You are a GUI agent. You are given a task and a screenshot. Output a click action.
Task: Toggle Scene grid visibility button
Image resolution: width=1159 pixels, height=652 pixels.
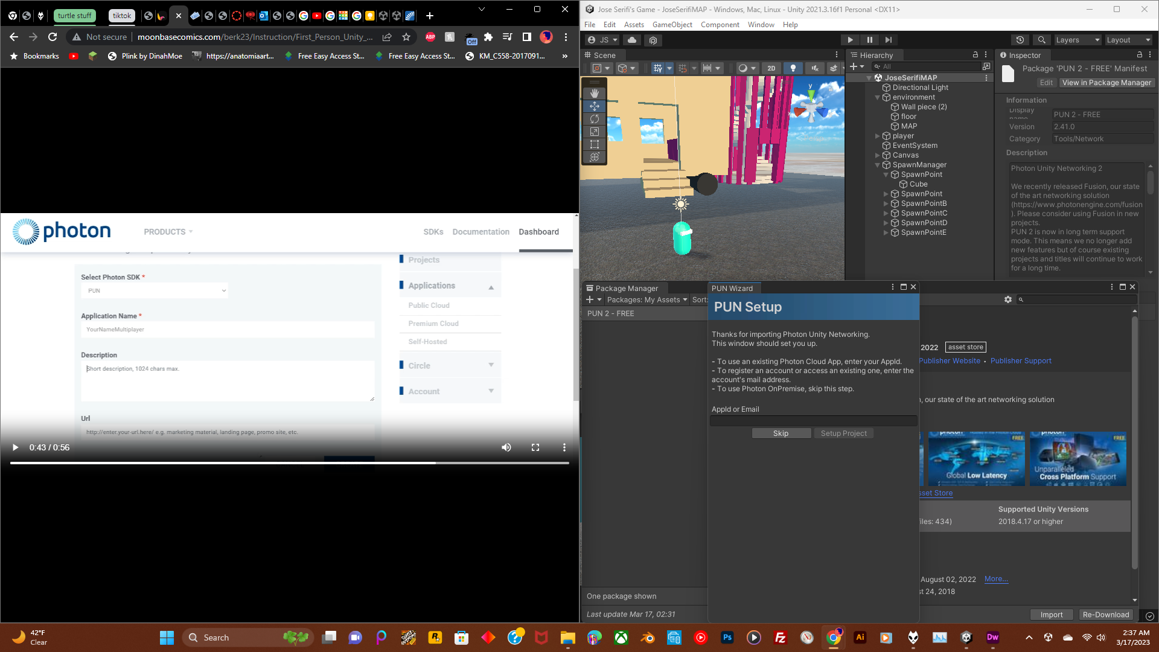tap(658, 68)
